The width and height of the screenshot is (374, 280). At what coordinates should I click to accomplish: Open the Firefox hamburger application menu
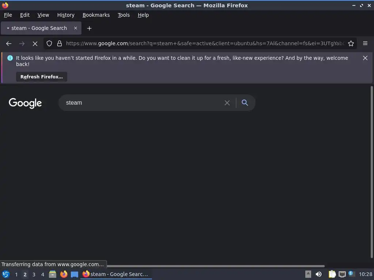tap(365, 43)
